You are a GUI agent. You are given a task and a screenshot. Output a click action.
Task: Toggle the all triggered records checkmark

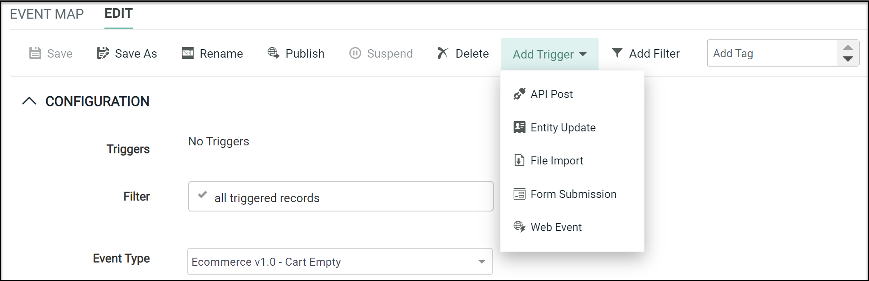tap(202, 195)
